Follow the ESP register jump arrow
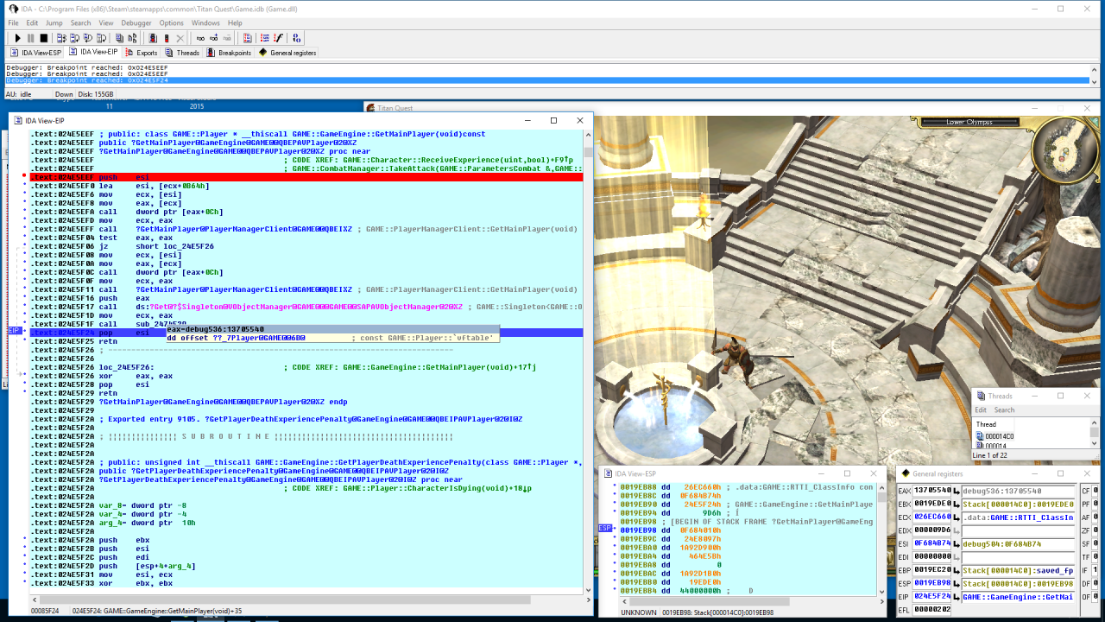The width and height of the screenshot is (1105, 622). pyautogui.click(x=957, y=583)
